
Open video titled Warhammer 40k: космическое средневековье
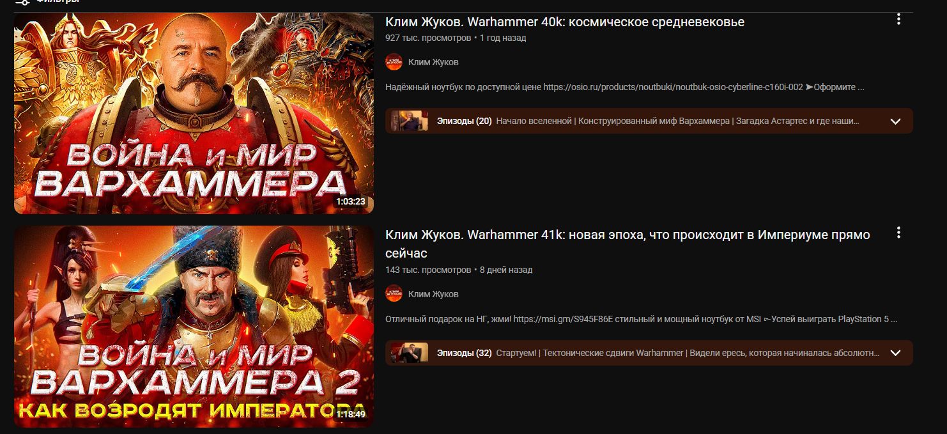tap(565, 22)
